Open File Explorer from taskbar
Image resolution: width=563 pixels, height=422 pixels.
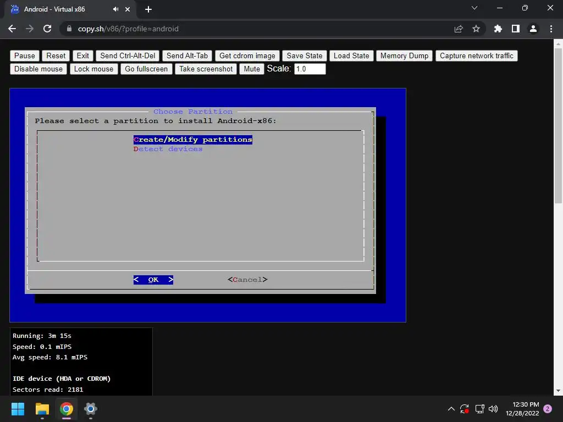[42, 409]
